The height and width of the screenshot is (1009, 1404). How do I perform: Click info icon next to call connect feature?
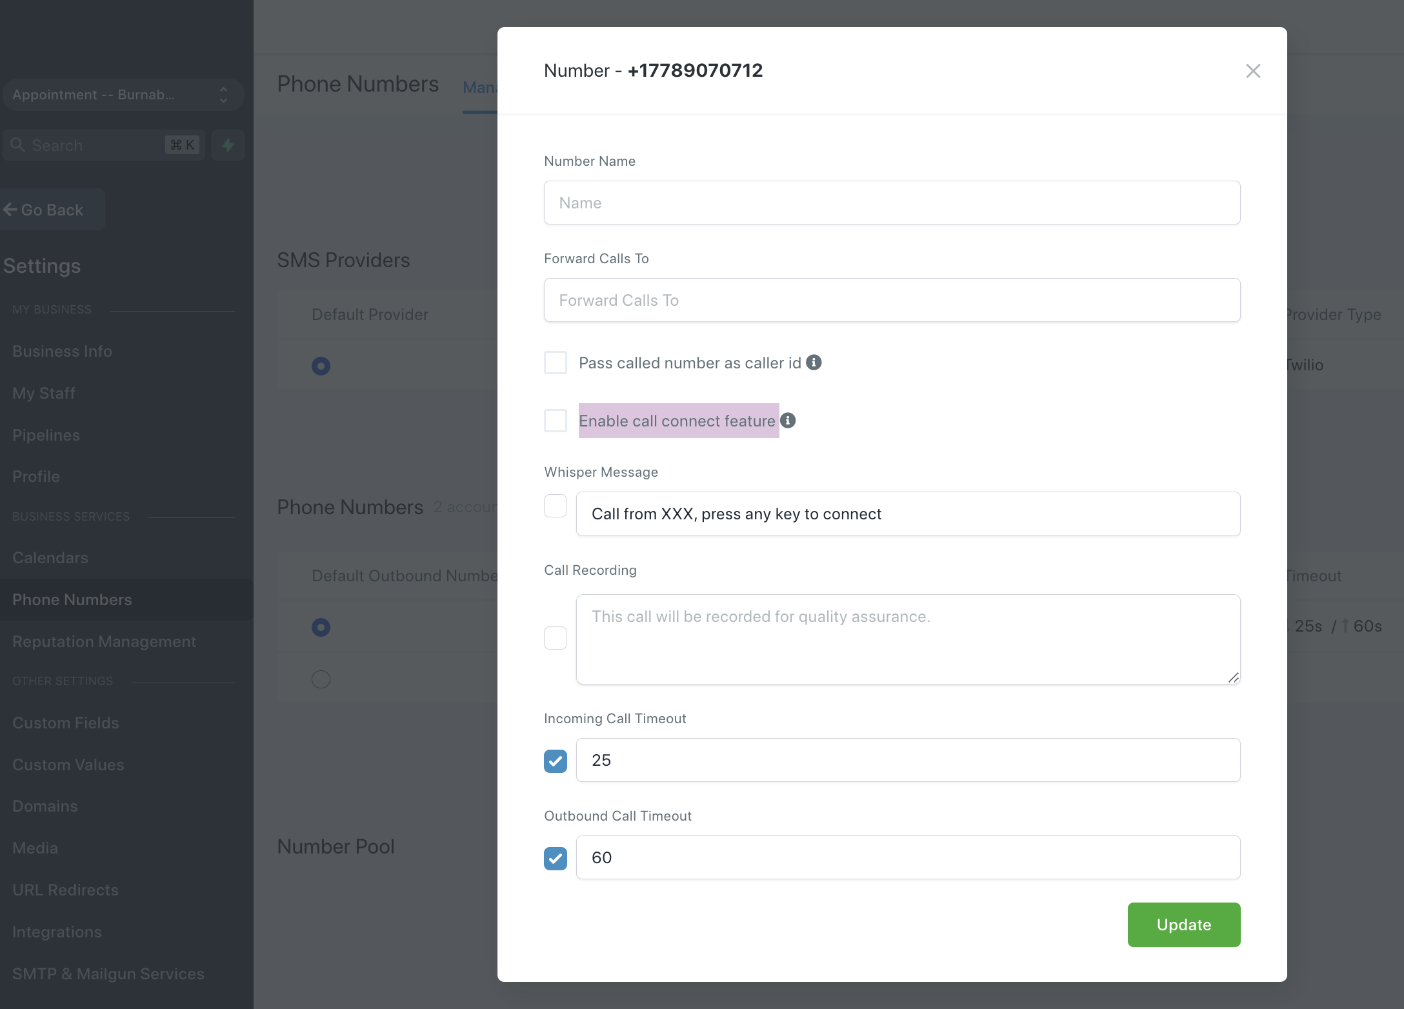coord(788,421)
